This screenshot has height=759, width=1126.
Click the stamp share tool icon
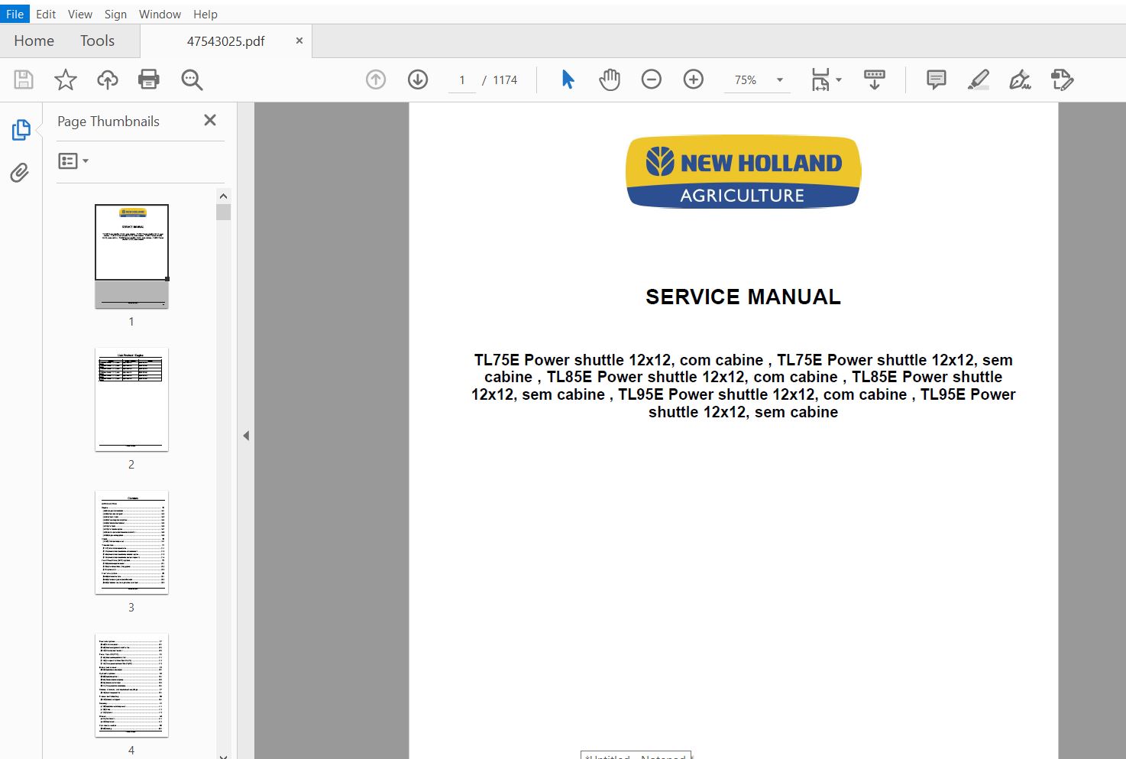coord(1063,79)
